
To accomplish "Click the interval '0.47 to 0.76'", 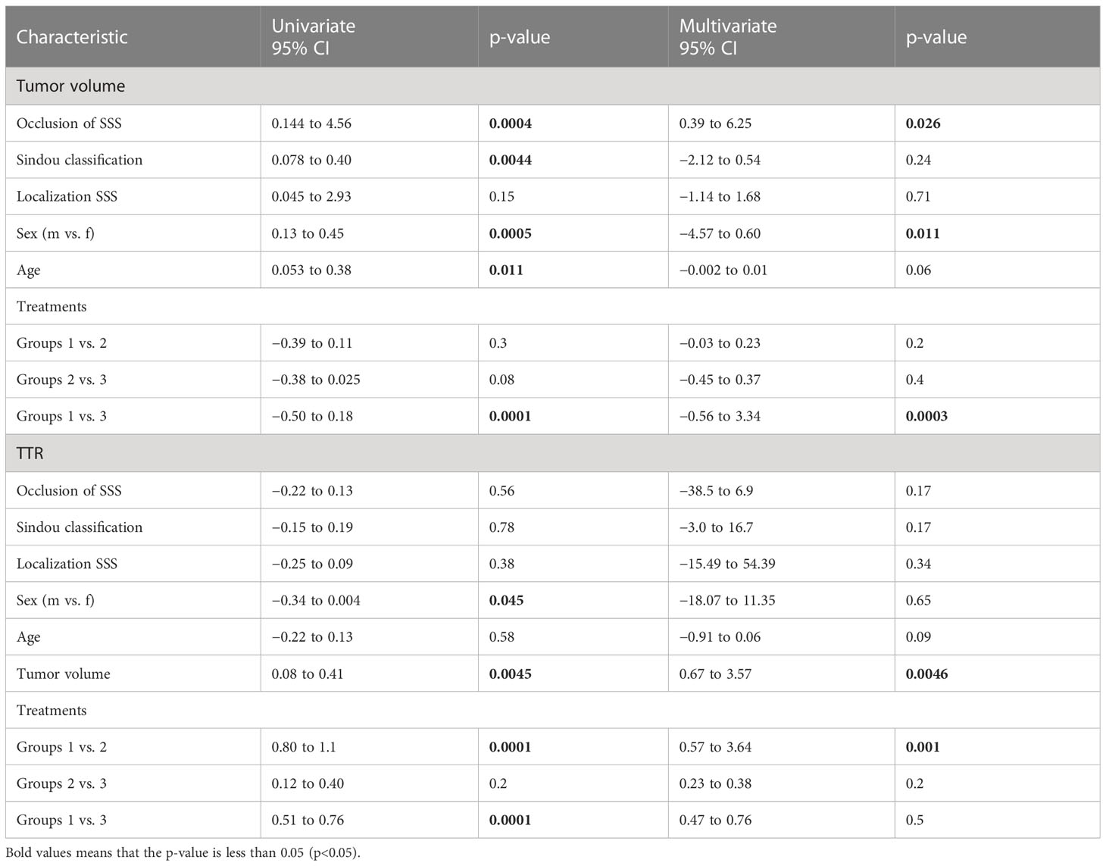I will pos(715,820).
